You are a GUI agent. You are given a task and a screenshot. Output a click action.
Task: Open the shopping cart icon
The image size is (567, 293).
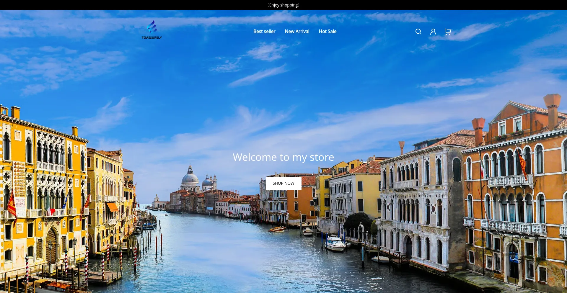point(448,32)
